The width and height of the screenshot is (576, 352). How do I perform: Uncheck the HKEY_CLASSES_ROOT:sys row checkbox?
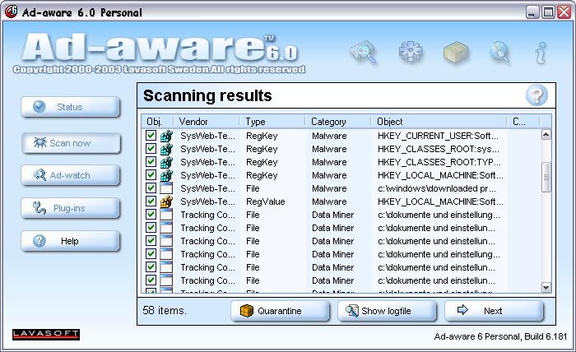151,149
